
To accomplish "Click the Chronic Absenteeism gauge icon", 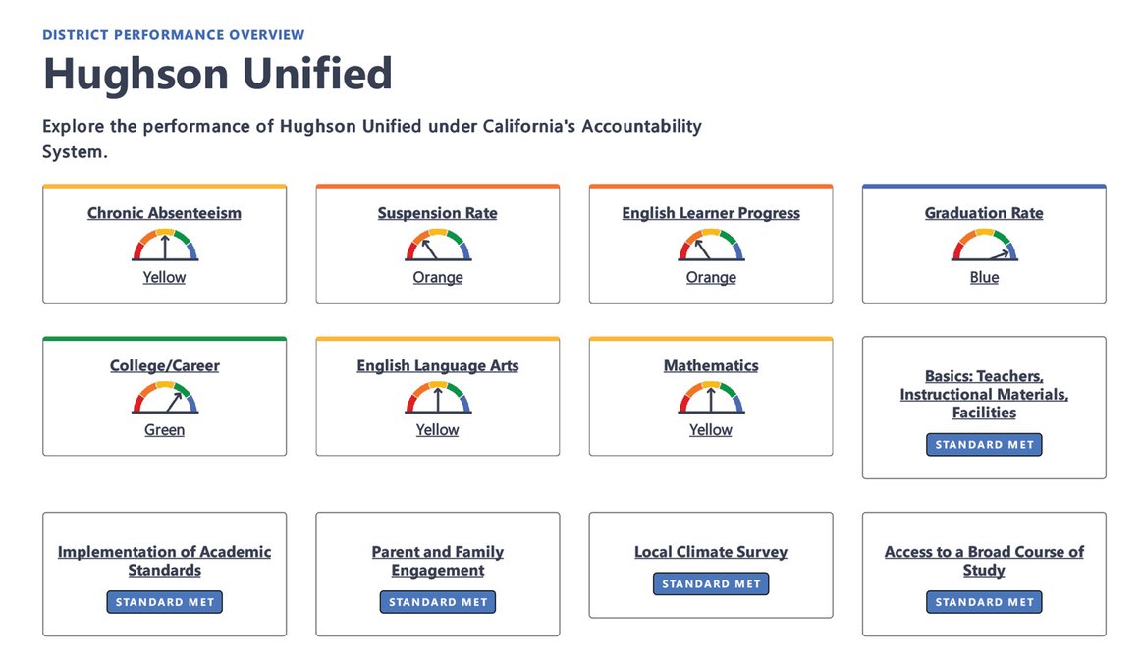I will tap(164, 246).
